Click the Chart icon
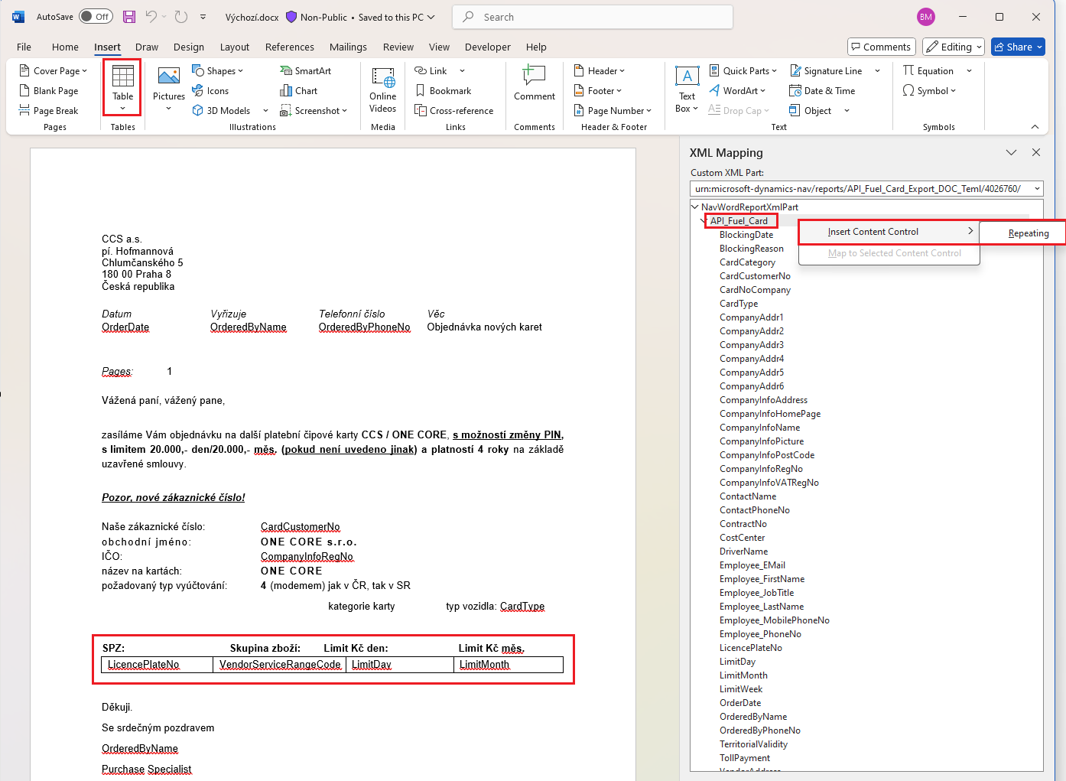The image size is (1066, 781). click(x=298, y=90)
